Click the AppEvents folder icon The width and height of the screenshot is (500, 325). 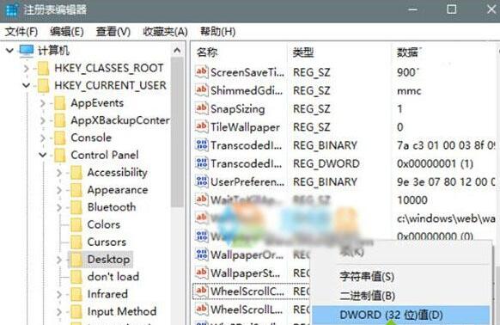click(60, 103)
